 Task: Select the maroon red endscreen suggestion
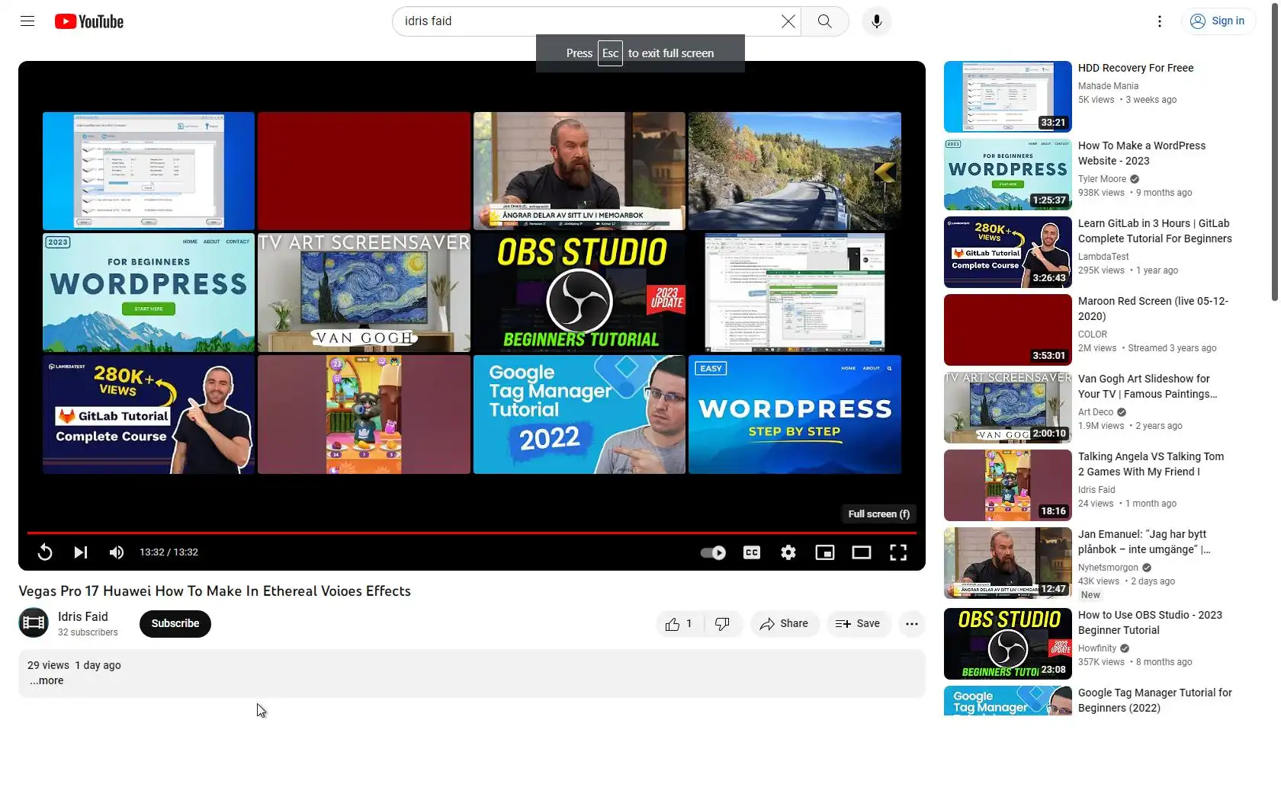coord(364,171)
